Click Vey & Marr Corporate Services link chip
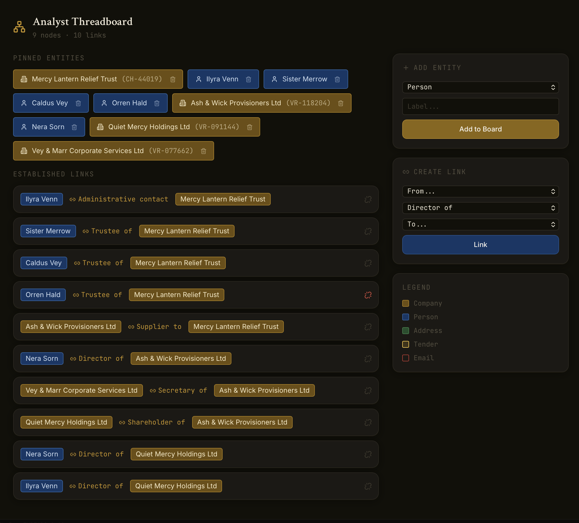 tap(82, 390)
